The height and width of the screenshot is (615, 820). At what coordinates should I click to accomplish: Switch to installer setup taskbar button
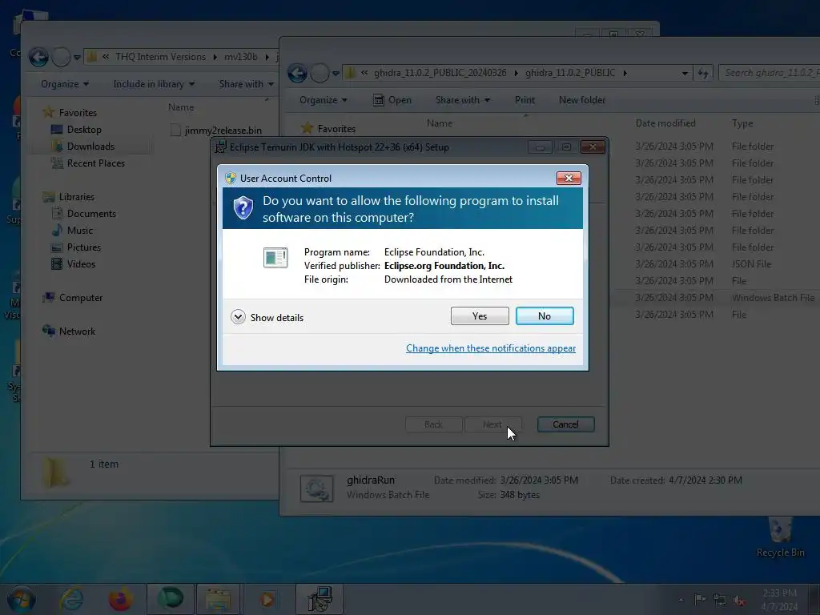320,599
